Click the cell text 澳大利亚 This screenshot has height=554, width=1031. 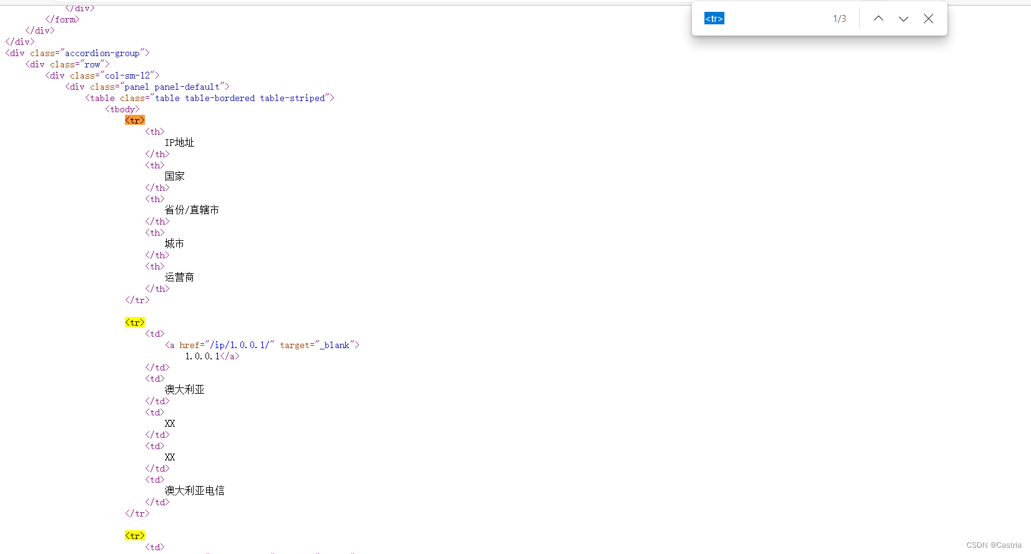[x=184, y=390]
